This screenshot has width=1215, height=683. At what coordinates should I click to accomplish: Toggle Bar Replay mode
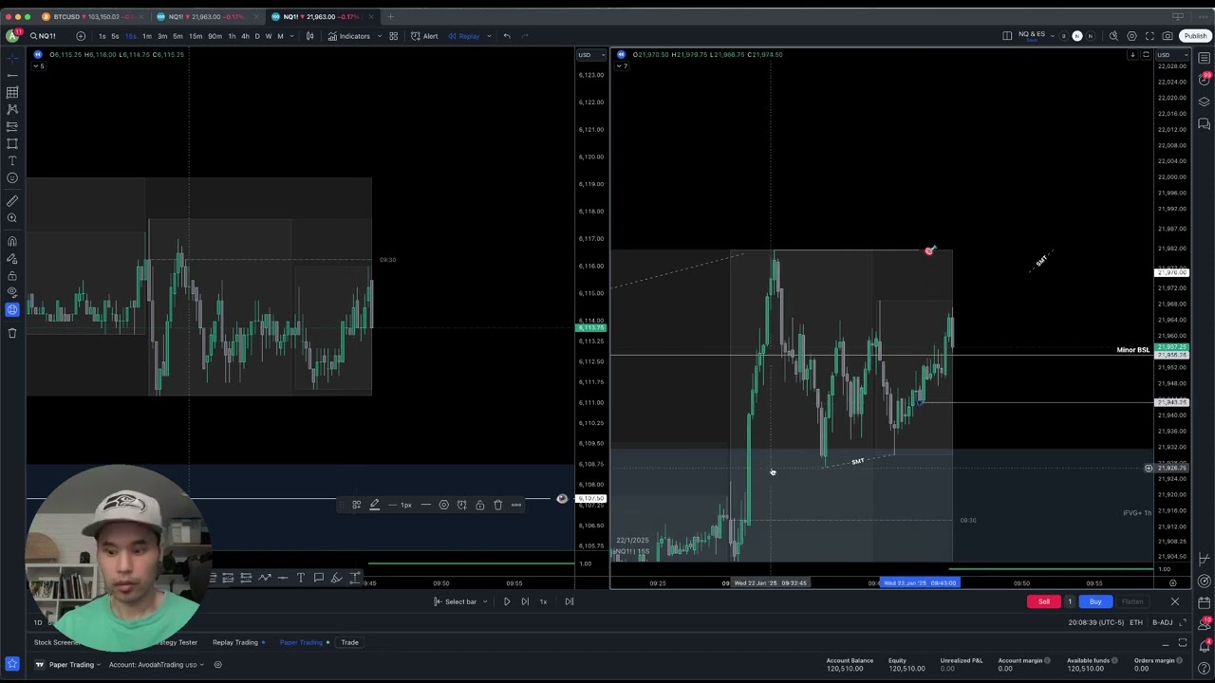464,36
